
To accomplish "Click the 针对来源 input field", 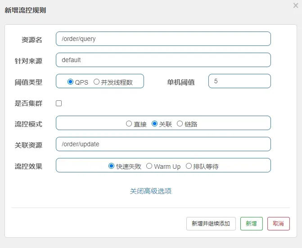I will [163, 60].
